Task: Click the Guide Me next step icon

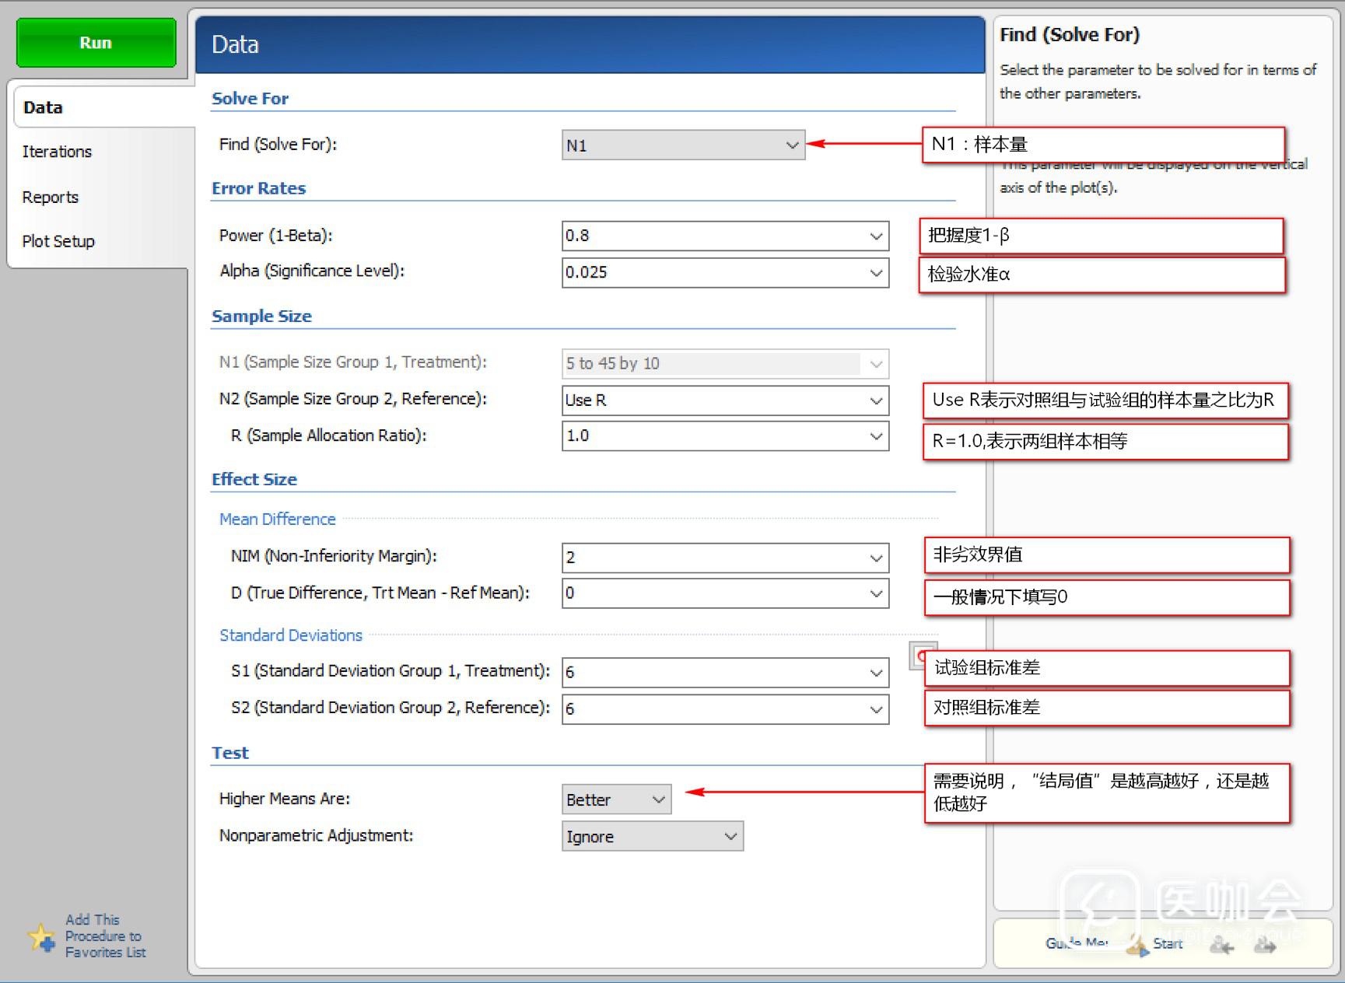Action: click(1265, 946)
